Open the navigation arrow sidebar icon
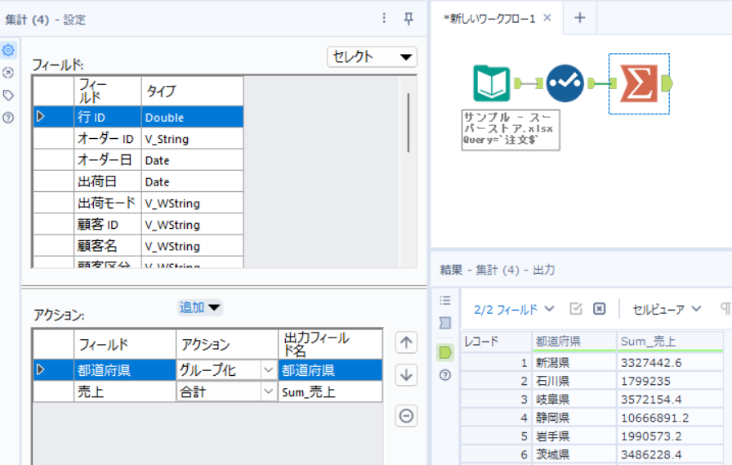 click(x=8, y=73)
